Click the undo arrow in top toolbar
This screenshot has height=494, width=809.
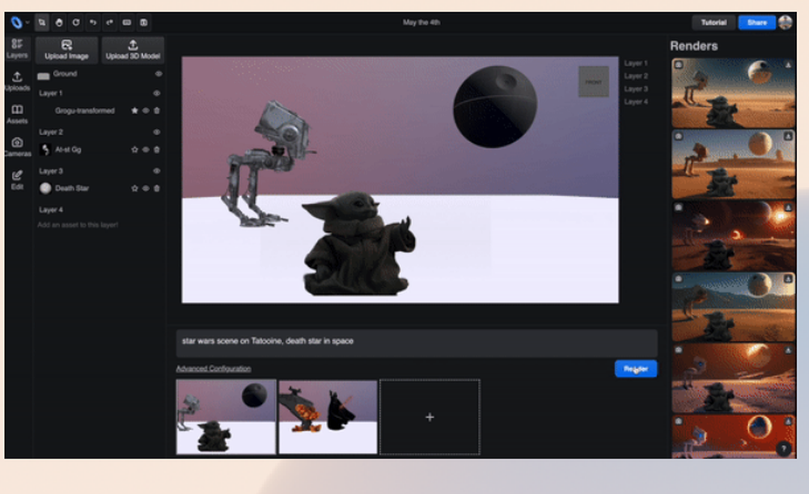(93, 23)
